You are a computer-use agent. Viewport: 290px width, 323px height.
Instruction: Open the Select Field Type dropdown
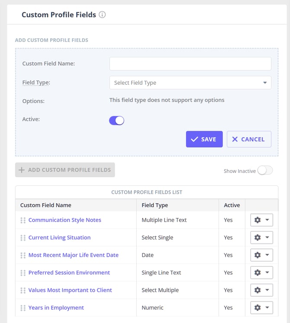190,83
